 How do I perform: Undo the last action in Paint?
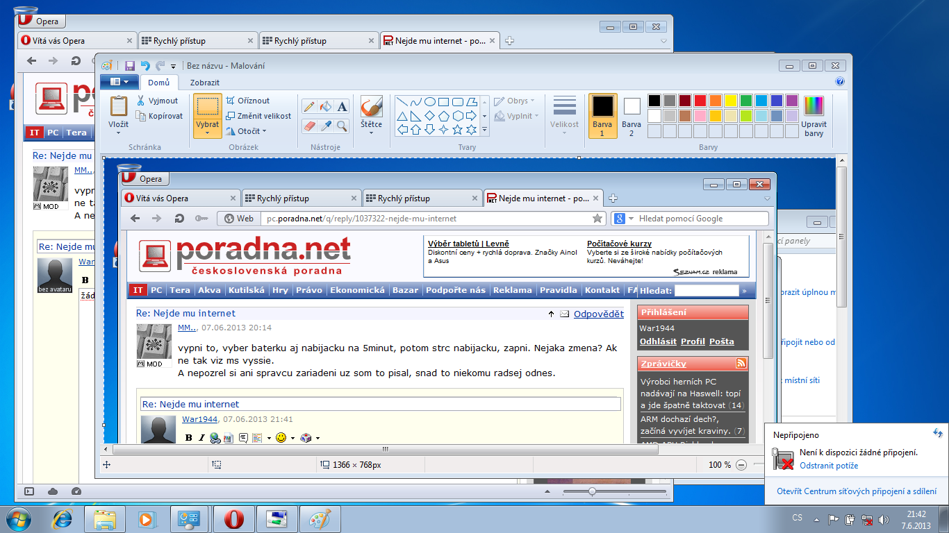[145, 66]
